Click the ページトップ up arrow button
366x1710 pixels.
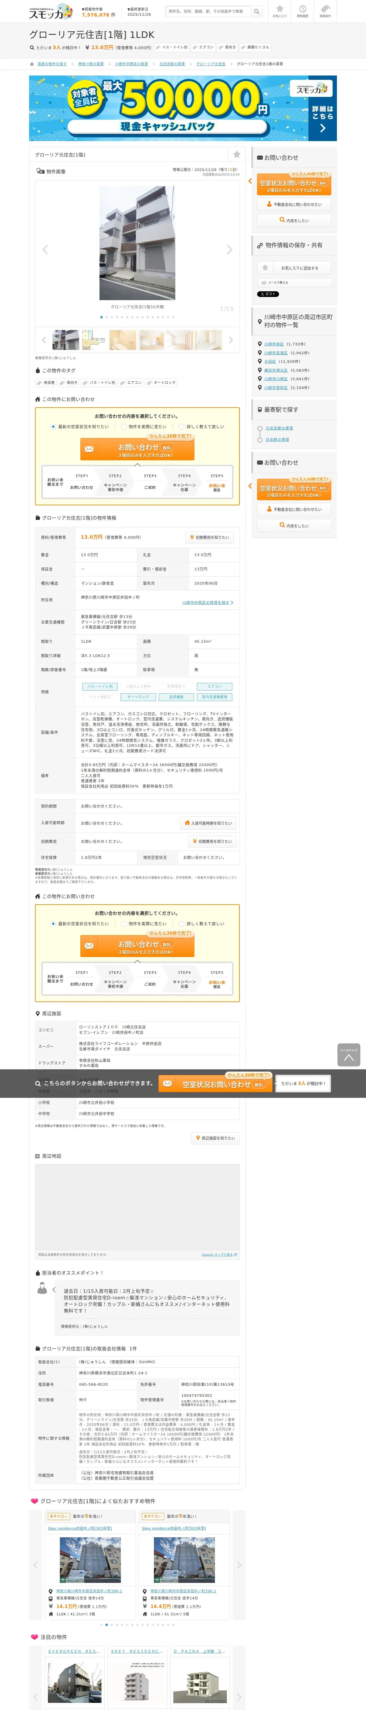pyautogui.click(x=348, y=1055)
